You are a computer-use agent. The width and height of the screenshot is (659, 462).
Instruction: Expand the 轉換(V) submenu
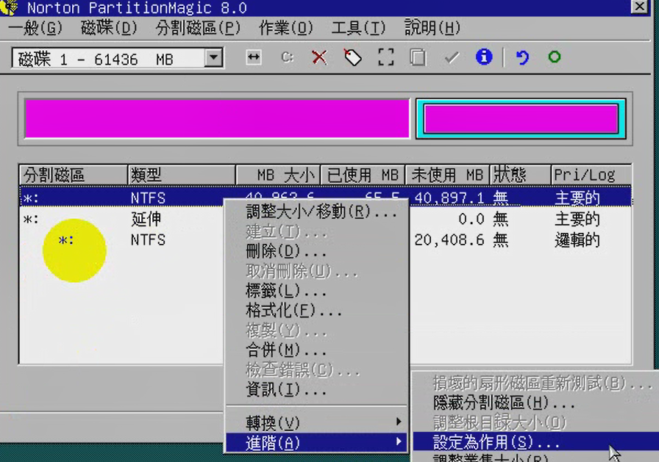[316, 422]
